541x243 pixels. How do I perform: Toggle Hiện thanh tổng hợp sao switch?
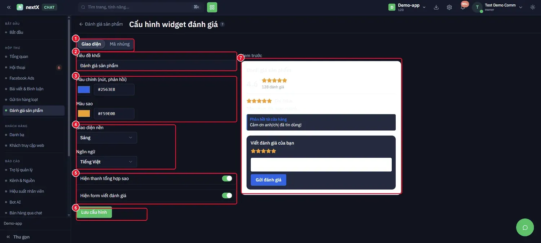[227, 178]
